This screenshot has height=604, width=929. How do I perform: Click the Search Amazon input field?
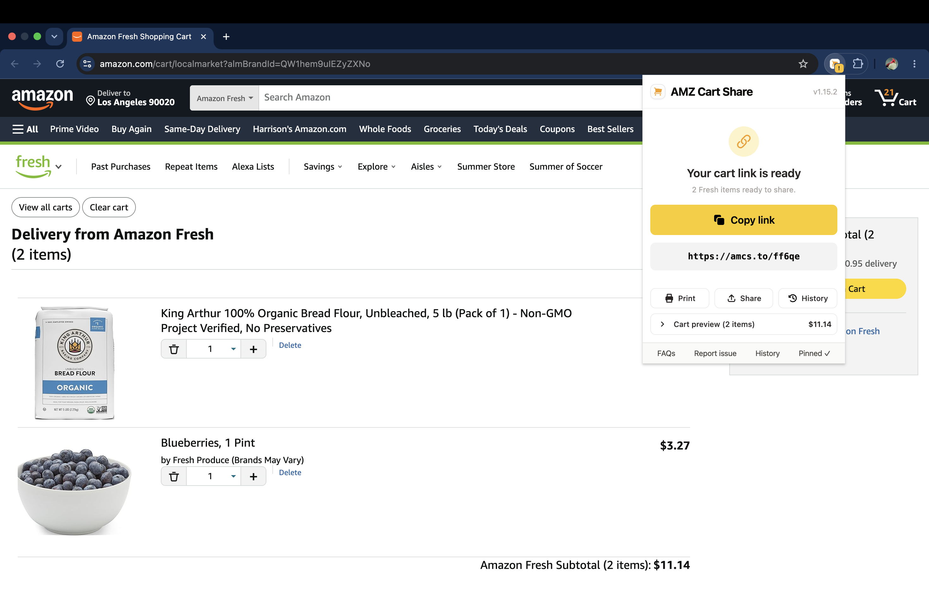pos(451,98)
